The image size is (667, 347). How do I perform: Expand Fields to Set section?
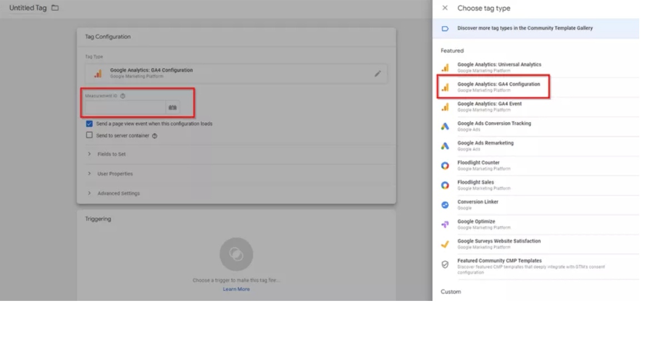click(236, 154)
